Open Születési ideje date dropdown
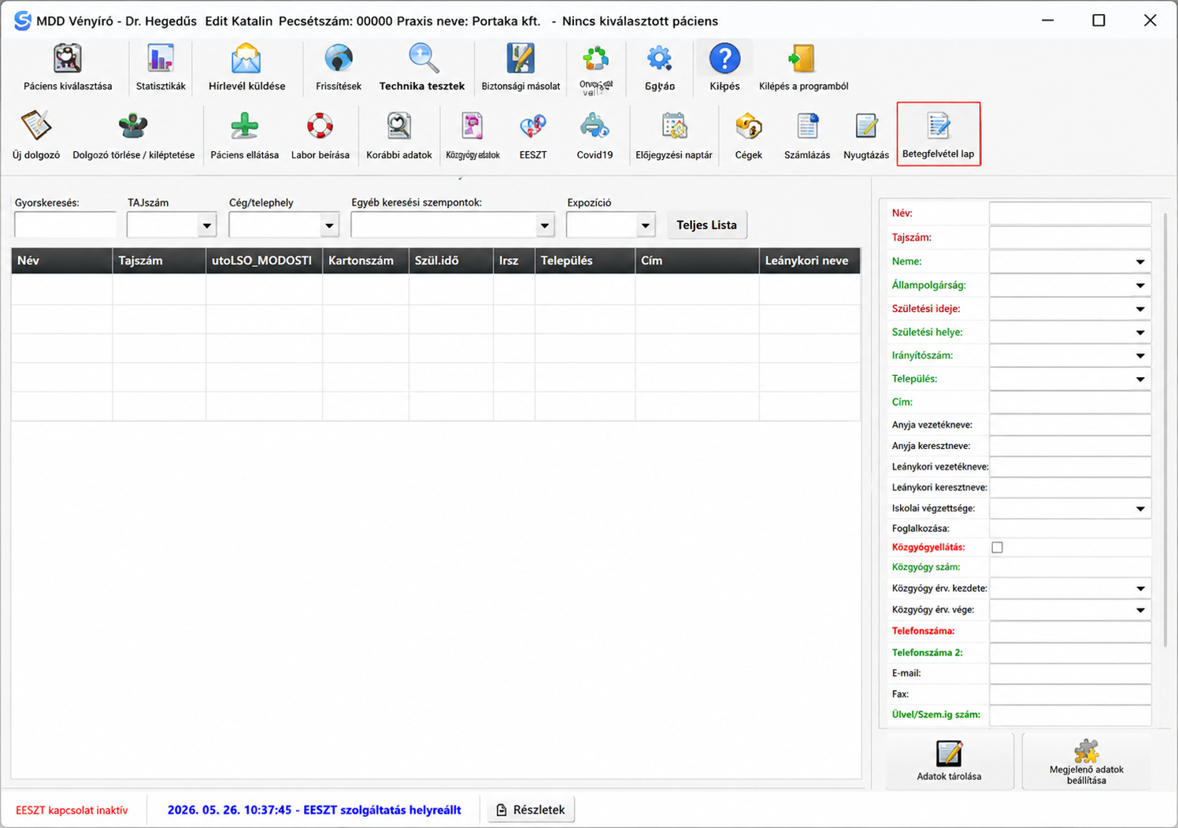Image resolution: width=1178 pixels, height=828 pixels. pos(1140,309)
